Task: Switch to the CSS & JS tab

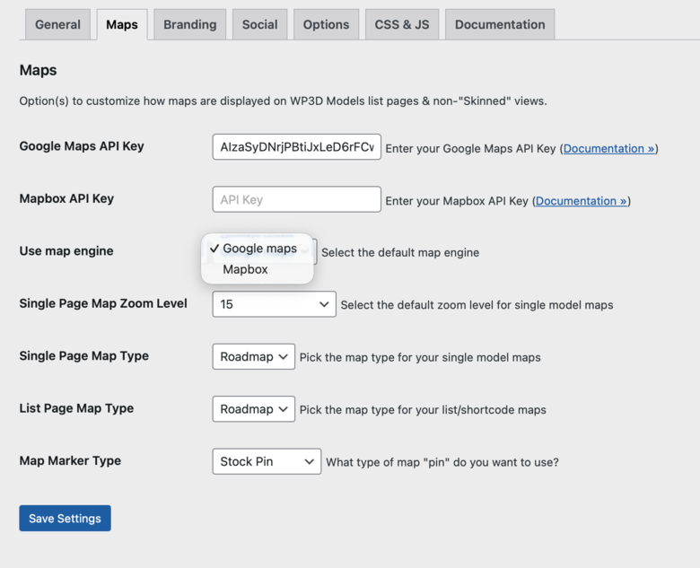Action: pyautogui.click(x=402, y=24)
